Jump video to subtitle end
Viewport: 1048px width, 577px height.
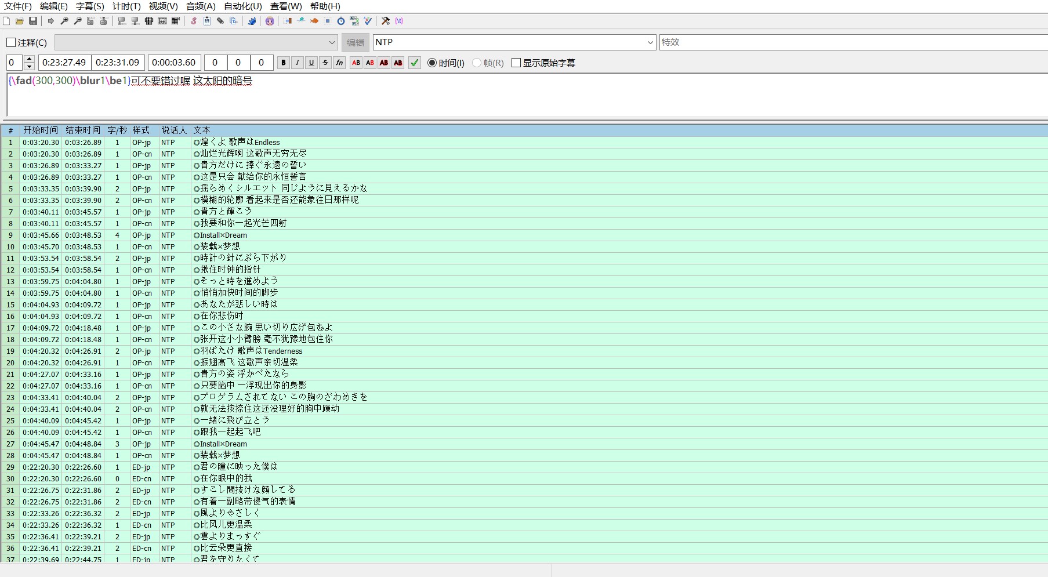click(104, 21)
